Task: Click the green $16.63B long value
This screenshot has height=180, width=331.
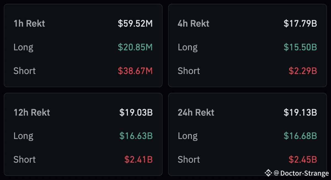Action: [136, 136]
